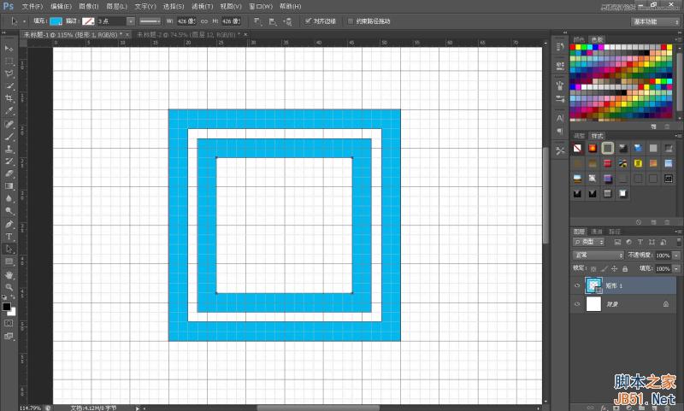Toggle lock position in Layers panel

(614, 268)
